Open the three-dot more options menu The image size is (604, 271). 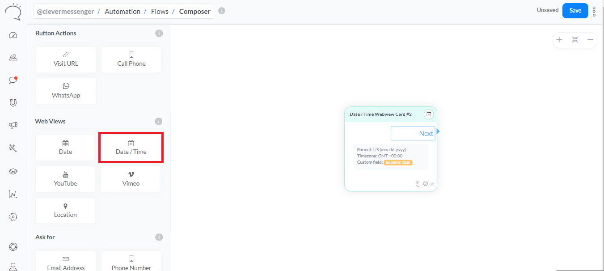(594, 11)
